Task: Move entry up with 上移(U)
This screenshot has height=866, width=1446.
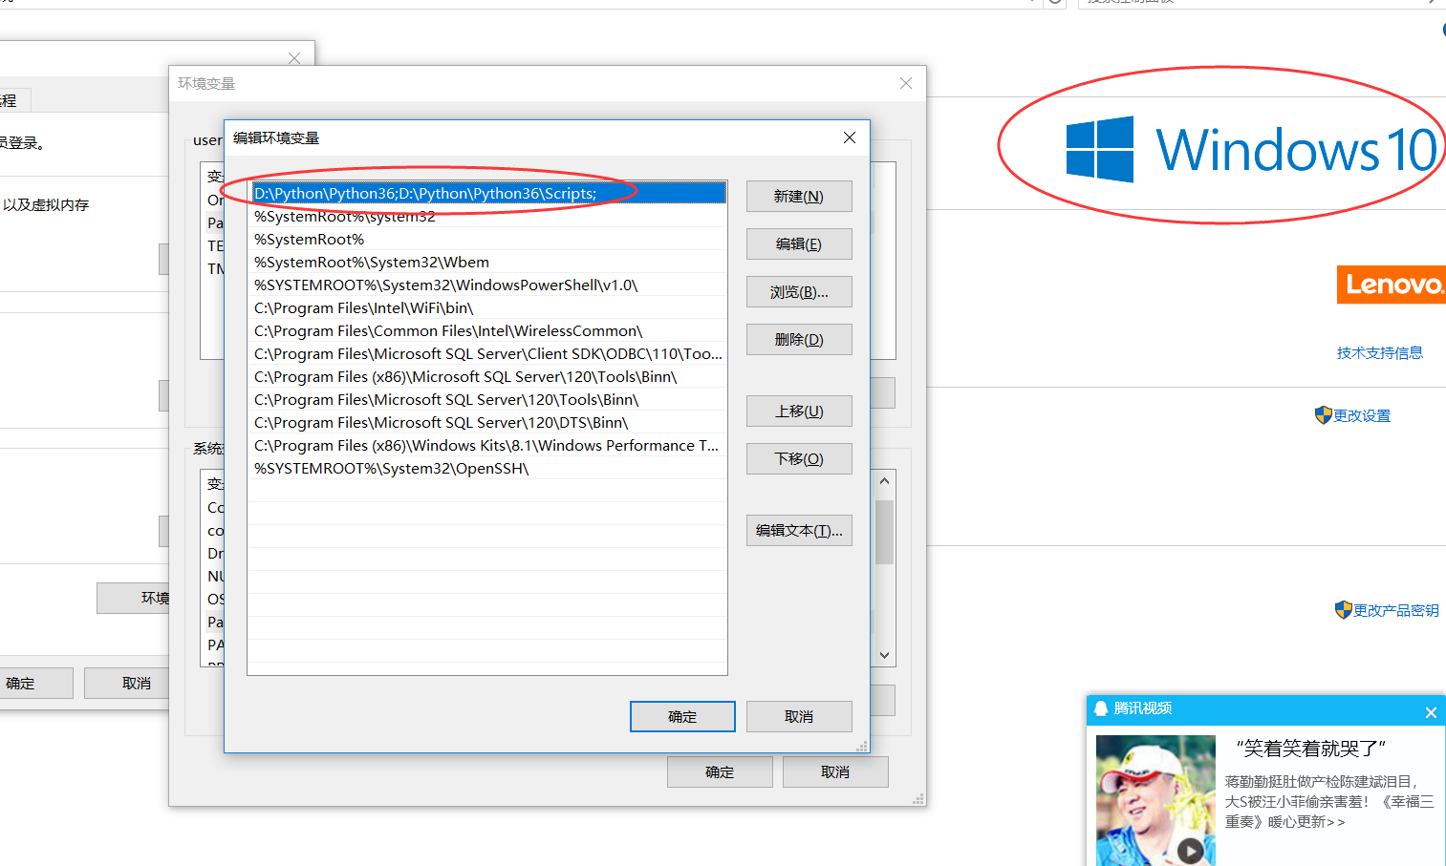Action: click(x=799, y=412)
